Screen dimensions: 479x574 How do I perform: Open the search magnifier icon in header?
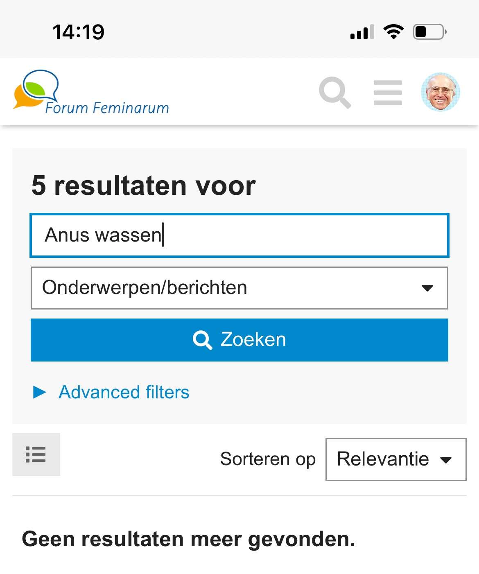[x=335, y=93]
